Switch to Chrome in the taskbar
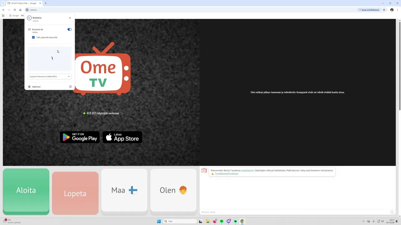Screen dimensions: 401x225 (242, 221)
